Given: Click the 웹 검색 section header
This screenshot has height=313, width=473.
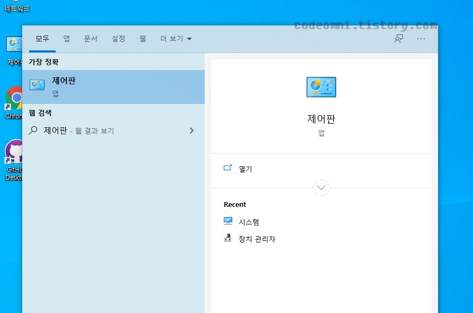Looking at the screenshot, I should click(40, 113).
